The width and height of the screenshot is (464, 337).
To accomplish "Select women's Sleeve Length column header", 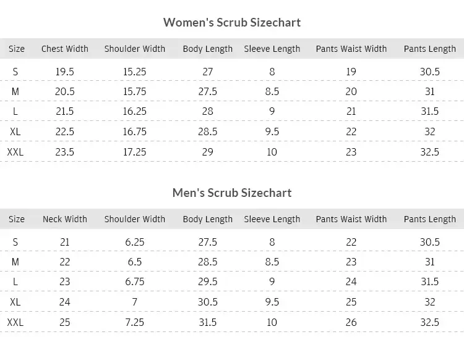I will pyautogui.click(x=272, y=49).
